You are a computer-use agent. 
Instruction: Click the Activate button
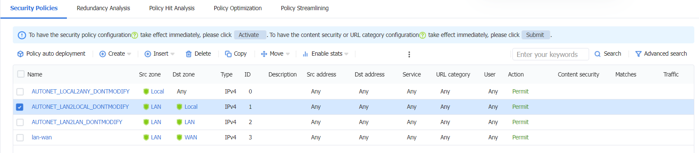[249, 35]
